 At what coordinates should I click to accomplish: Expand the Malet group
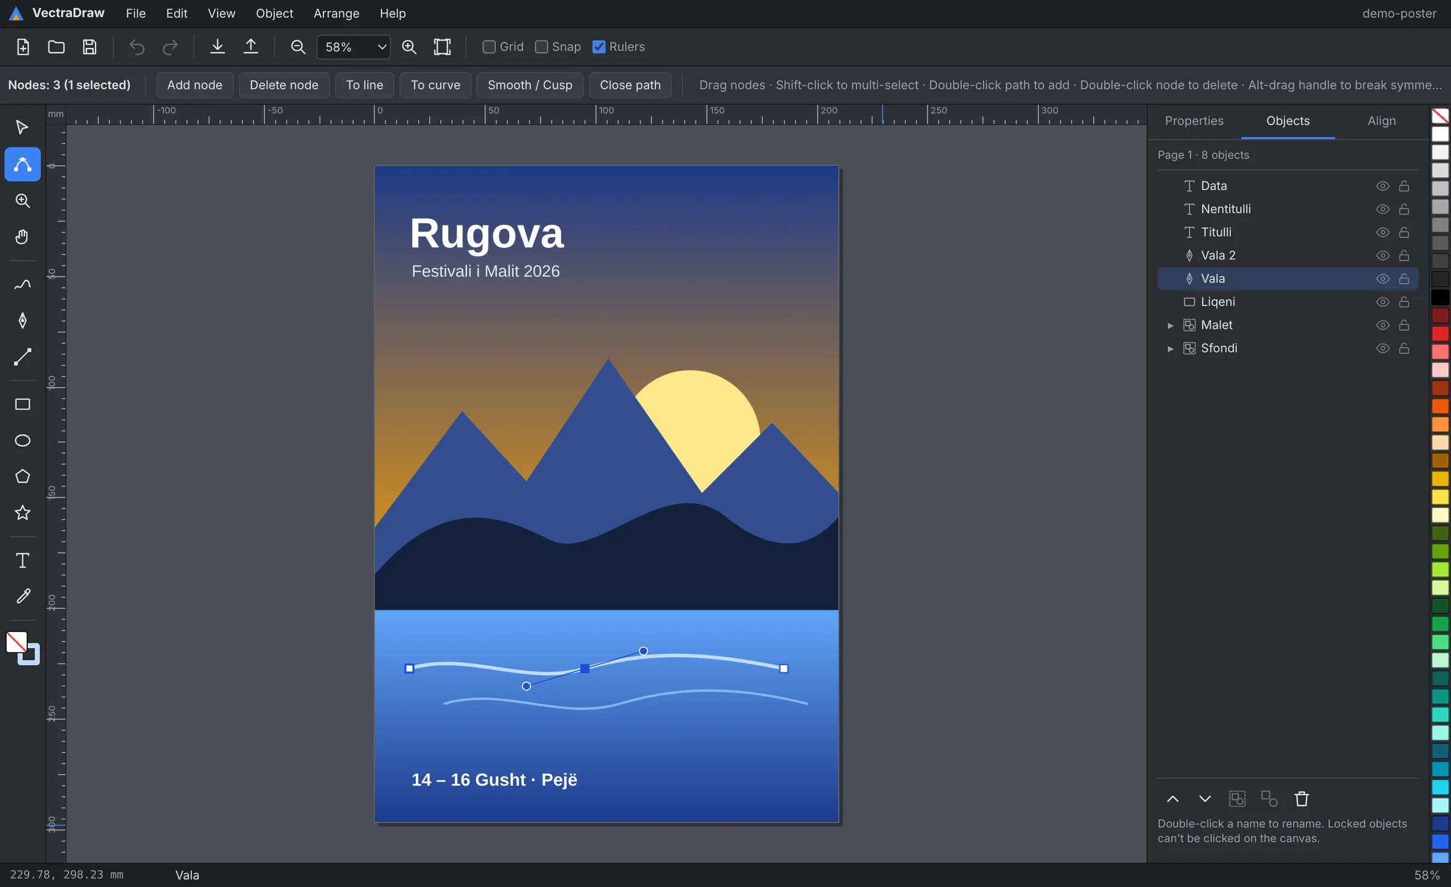pyautogui.click(x=1170, y=325)
